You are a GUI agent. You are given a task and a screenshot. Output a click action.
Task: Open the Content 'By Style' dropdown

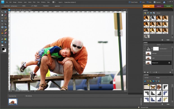click(149, 78)
